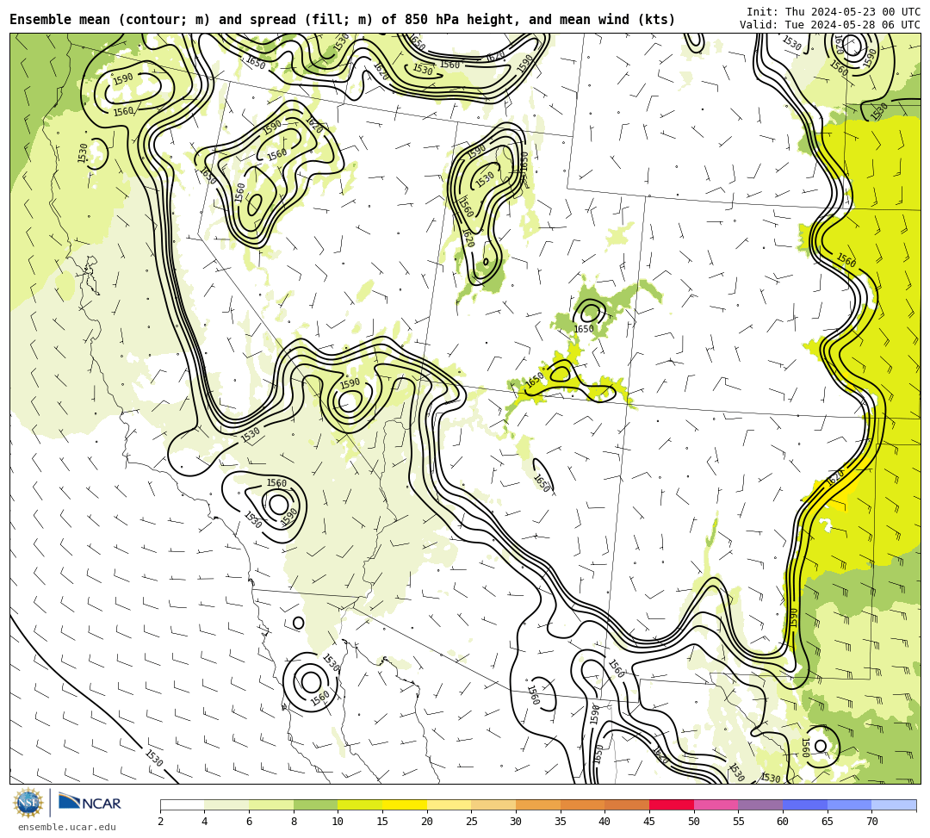Click the pale yellow 20–25 colorbar swatch
This screenshot has width=930, height=838.
coord(449,804)
